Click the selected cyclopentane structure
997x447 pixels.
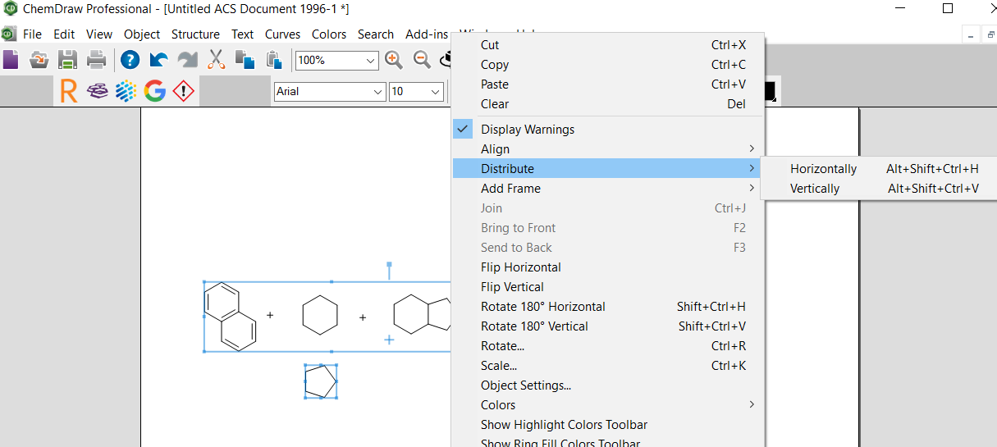[320, 381]
